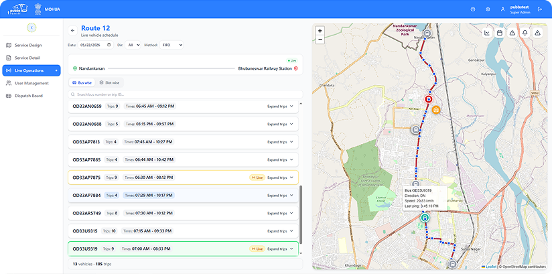Click the green bus marker OD33U9319 on map
The height and width of the screenshot is (274, 552).
(425, 217)
